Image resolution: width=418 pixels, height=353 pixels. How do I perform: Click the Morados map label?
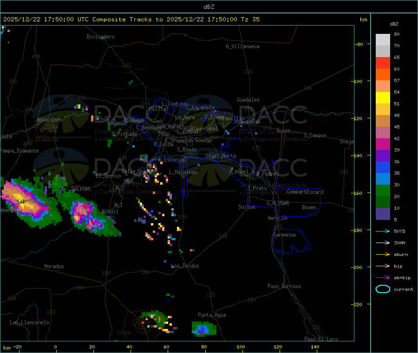point(54,266)
